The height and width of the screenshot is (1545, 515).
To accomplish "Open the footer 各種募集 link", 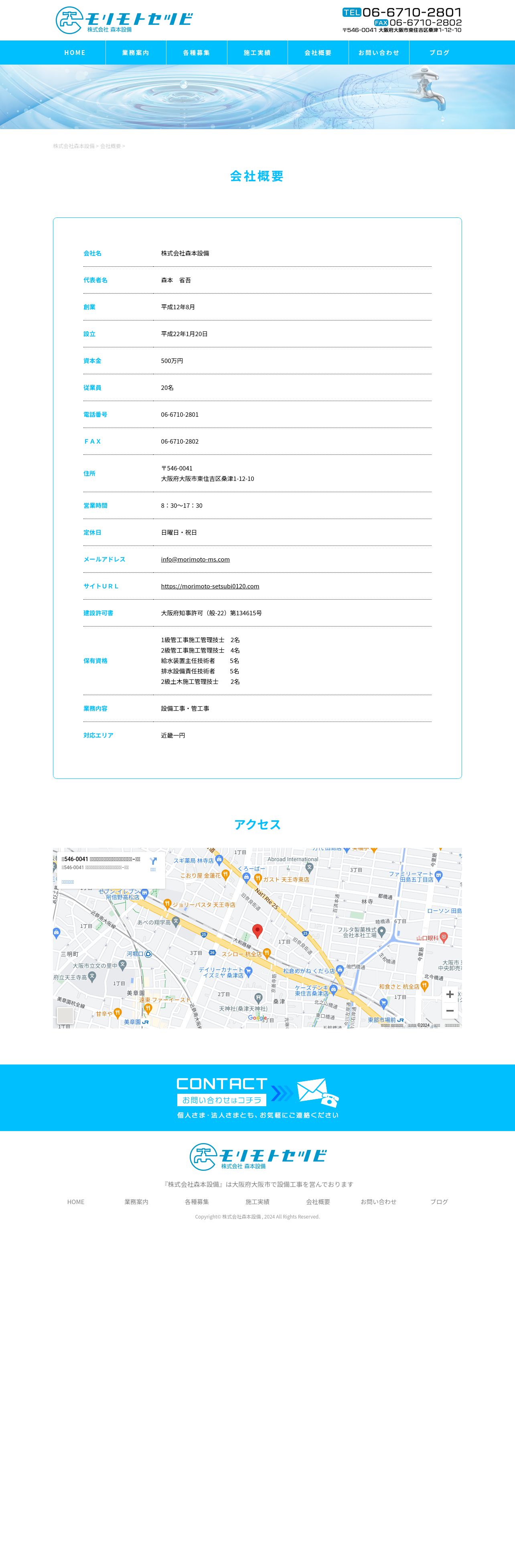I will (197, 1202).
